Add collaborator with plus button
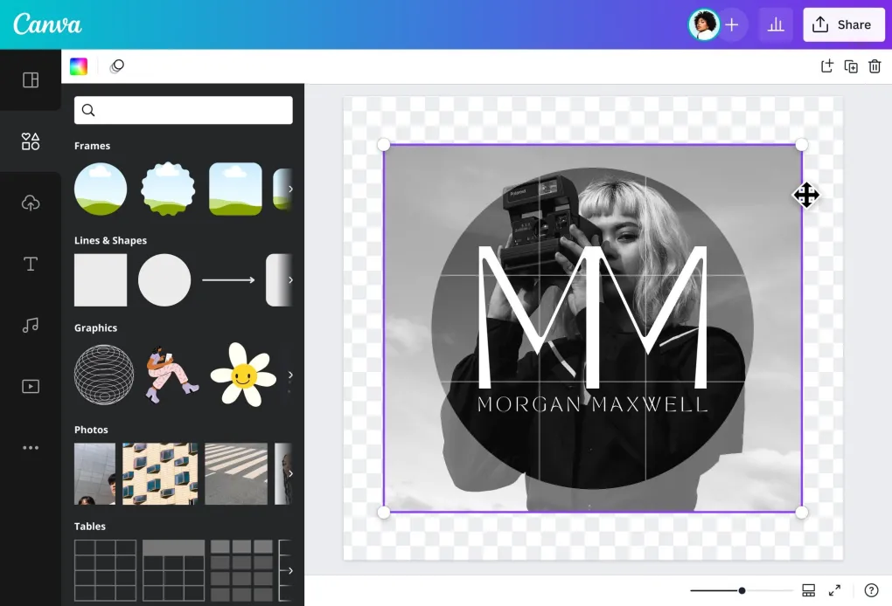This screenshot has height=606, width=892. [x=732, y=25]
